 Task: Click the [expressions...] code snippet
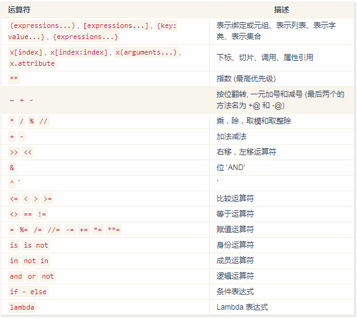(x=116, y=25)
